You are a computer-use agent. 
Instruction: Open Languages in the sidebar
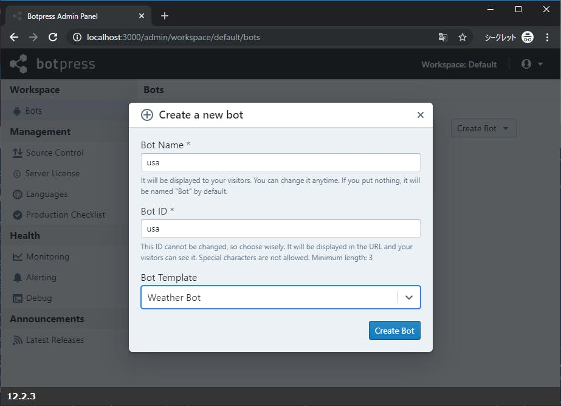[x=47, y=194]
